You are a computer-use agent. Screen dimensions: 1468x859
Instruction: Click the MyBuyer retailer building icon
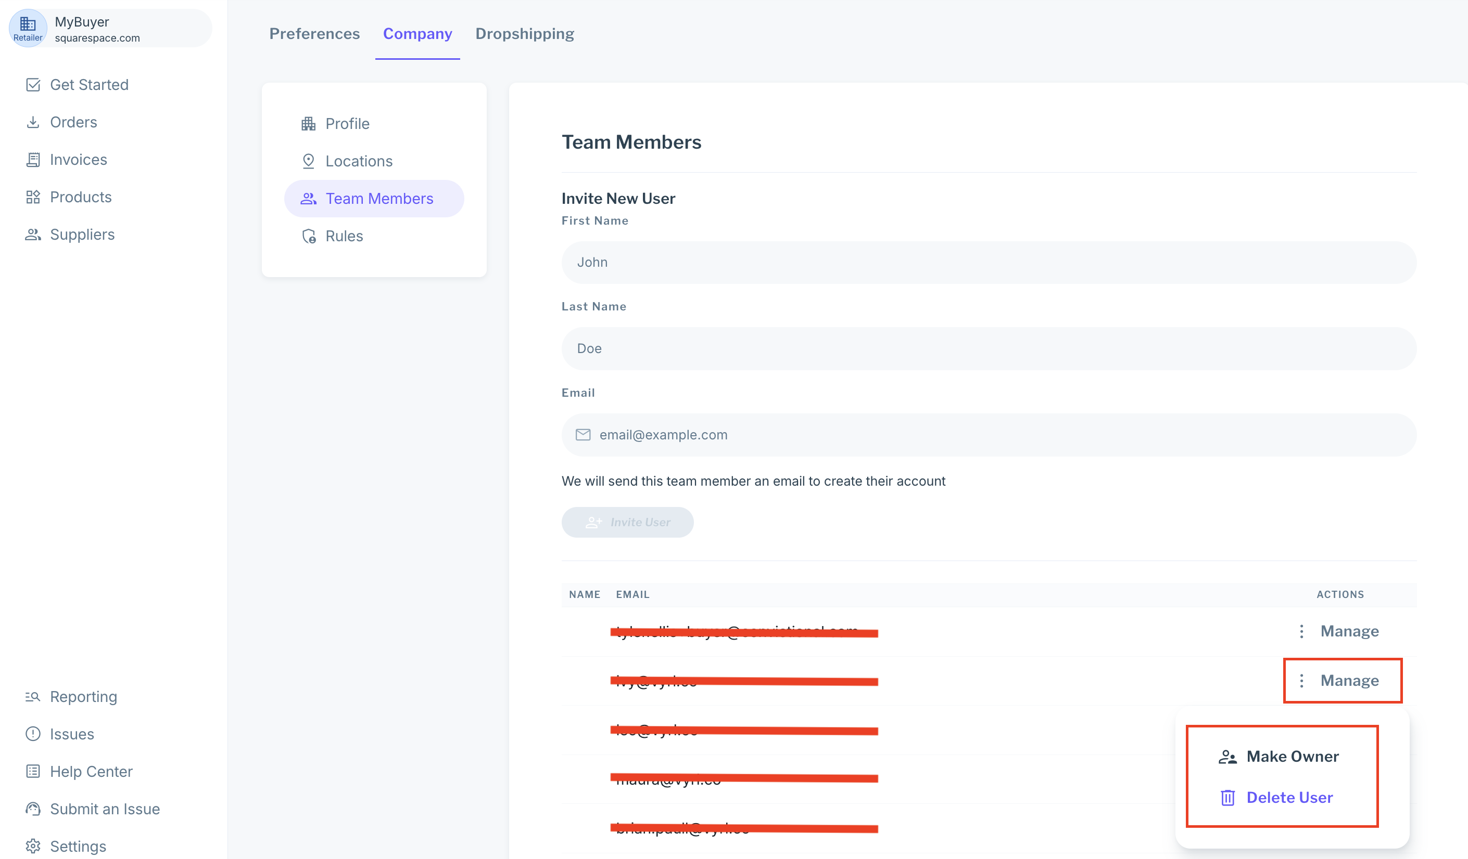pyautogui.click(x=28, y=24)
